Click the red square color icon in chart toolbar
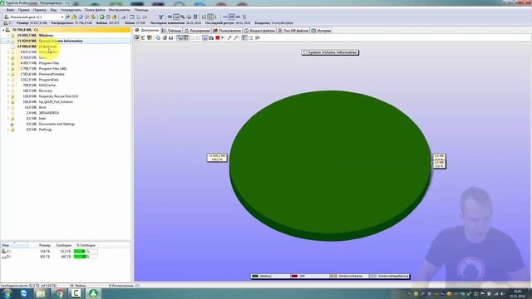 click(x=218, y=38)
